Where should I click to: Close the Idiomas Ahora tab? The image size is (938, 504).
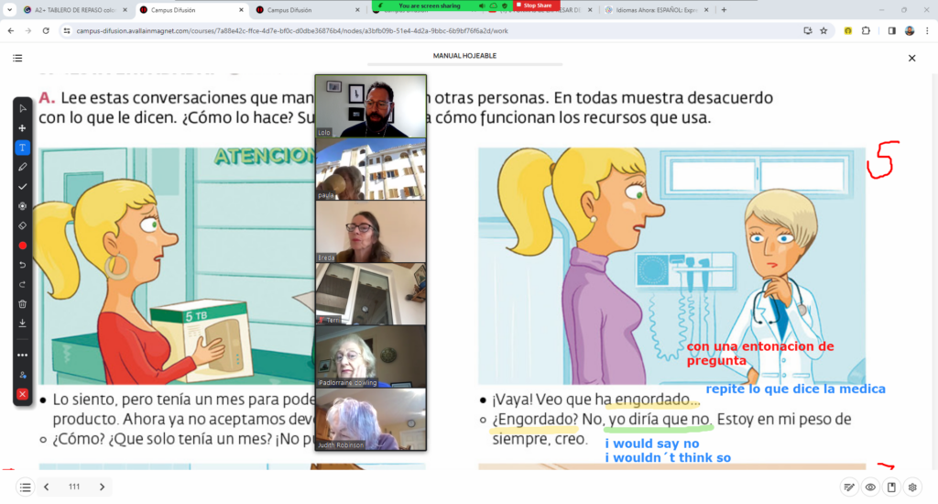(706, 10)
